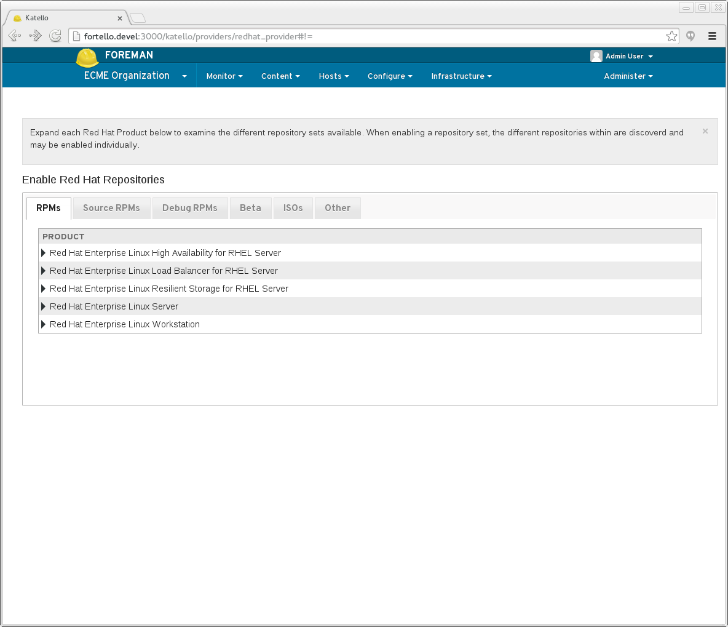The image size is (728, 627).
Task: Expand Load Balancer for RHEL Server product
Action: point(43,271)
